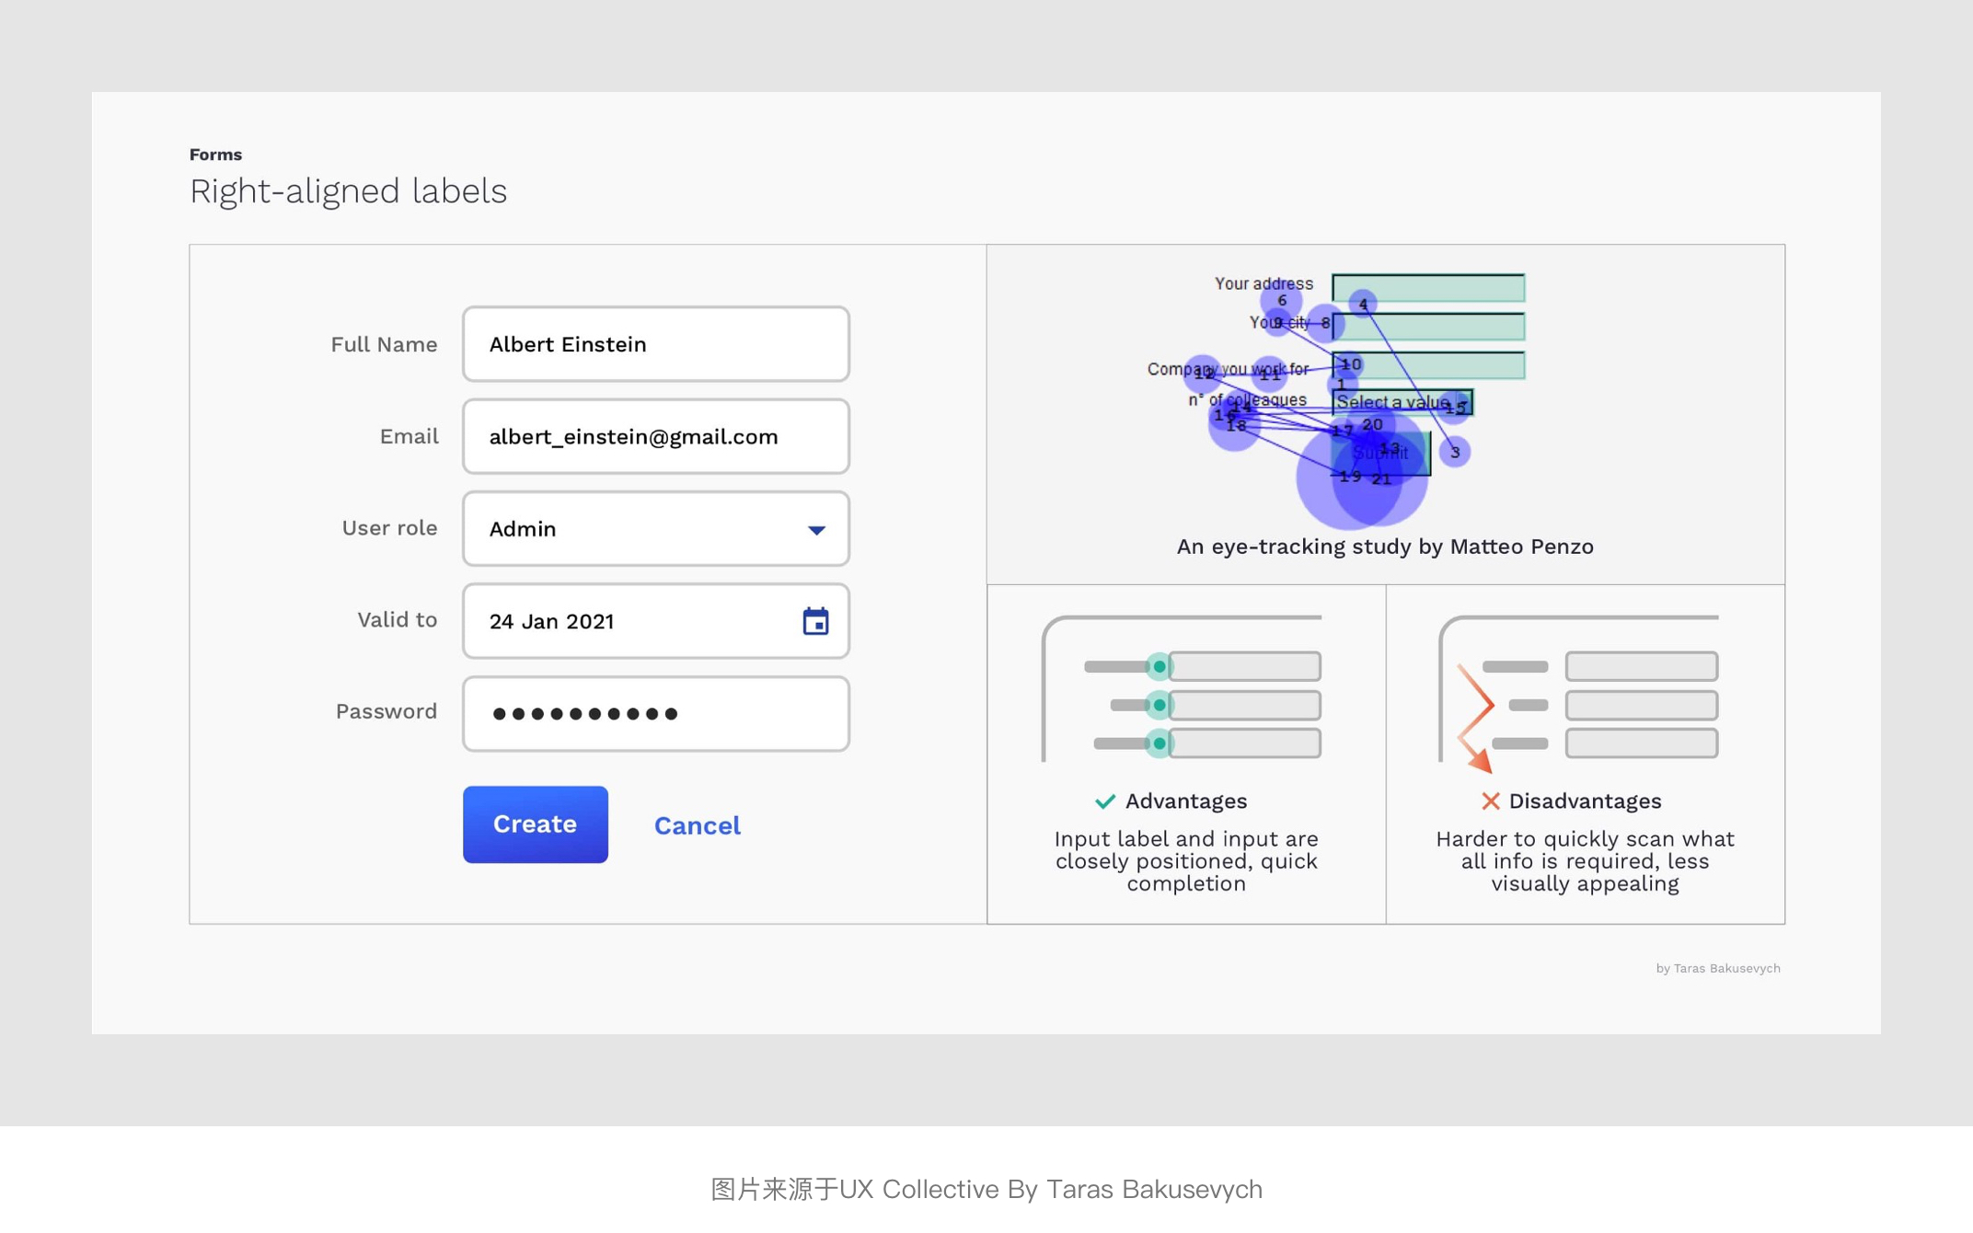The width and height of the screenshot is (1973, 1233).
Task: Click the Cancel link
Action: click(697, 825)
